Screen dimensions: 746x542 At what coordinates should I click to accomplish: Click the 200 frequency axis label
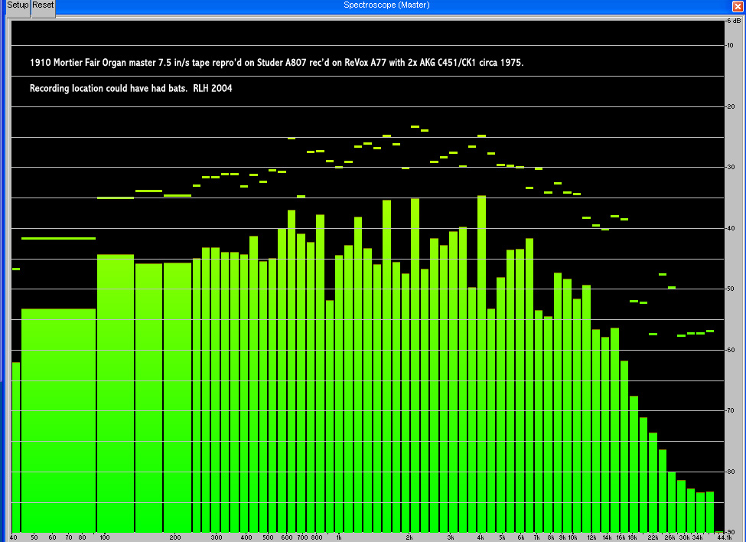tap(175, 537)
